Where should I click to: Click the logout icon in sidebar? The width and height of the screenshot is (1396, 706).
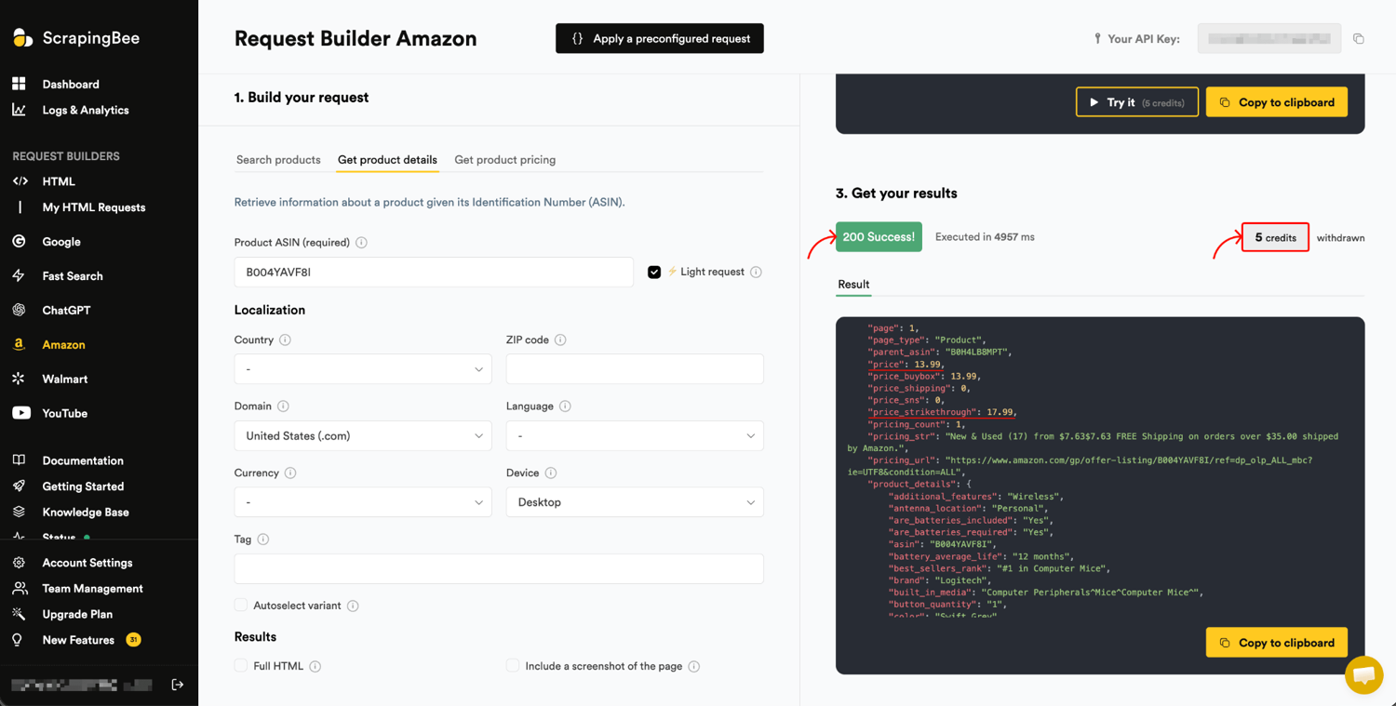[177, 685]
